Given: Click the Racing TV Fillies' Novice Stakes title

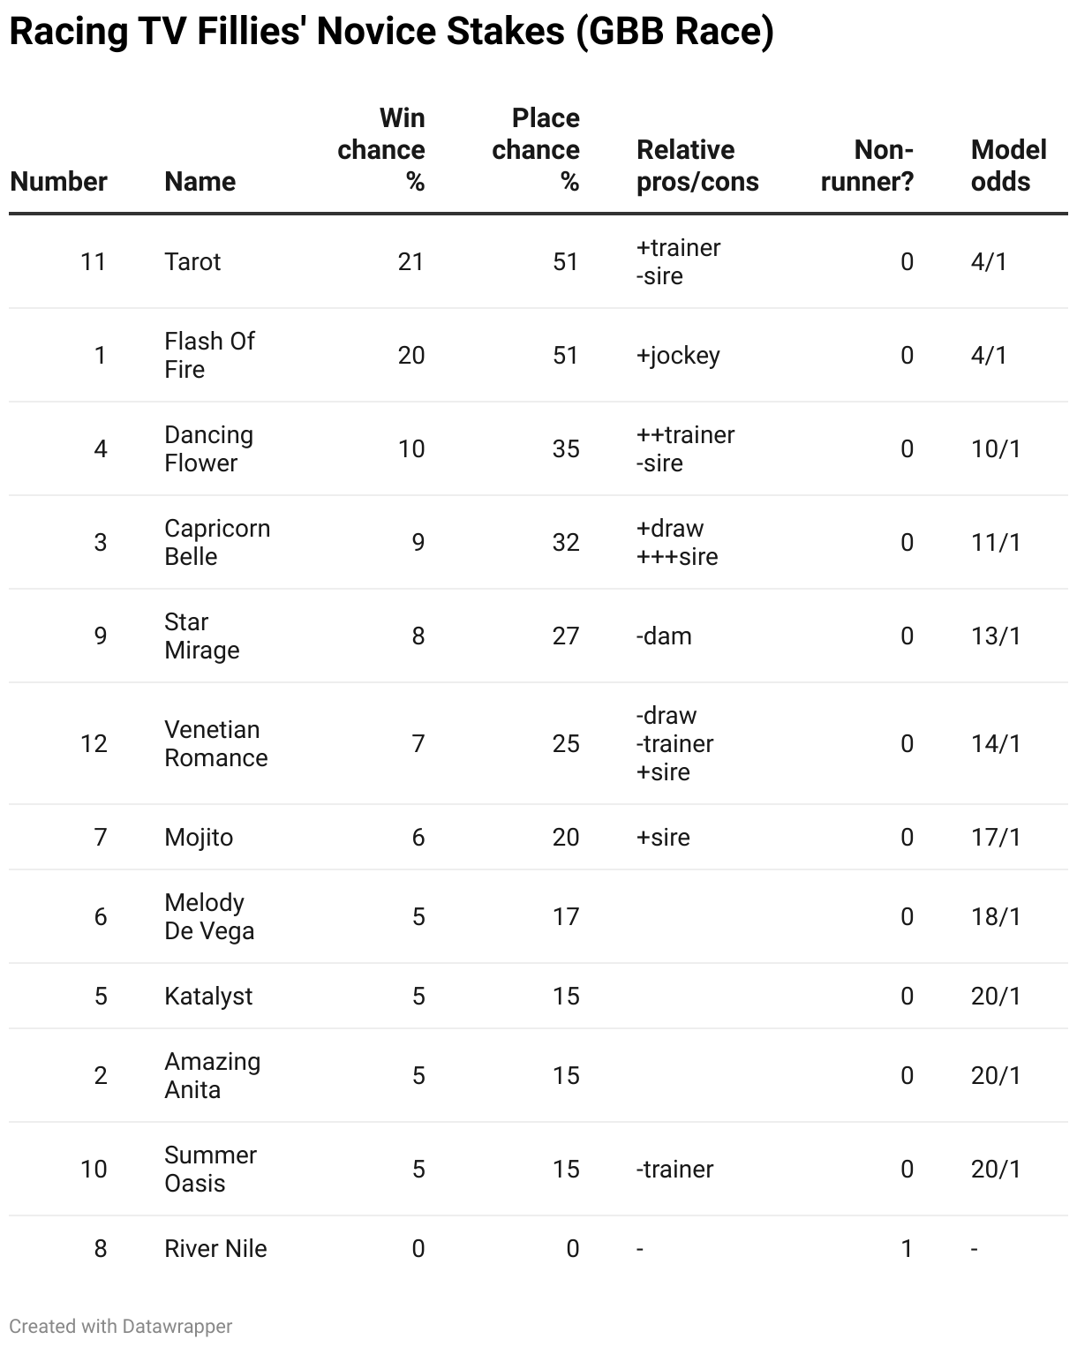Looking at the screenshot, I should (391, 32).
